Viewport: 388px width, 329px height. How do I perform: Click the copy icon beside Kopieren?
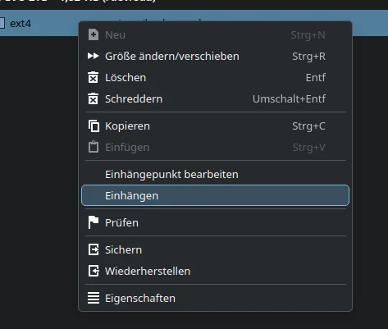click(x=94, y=126)
